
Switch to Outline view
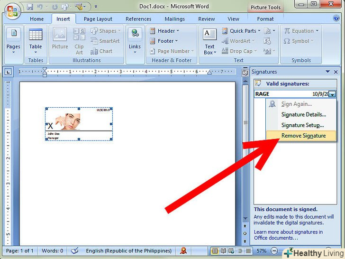coord(240,251)
